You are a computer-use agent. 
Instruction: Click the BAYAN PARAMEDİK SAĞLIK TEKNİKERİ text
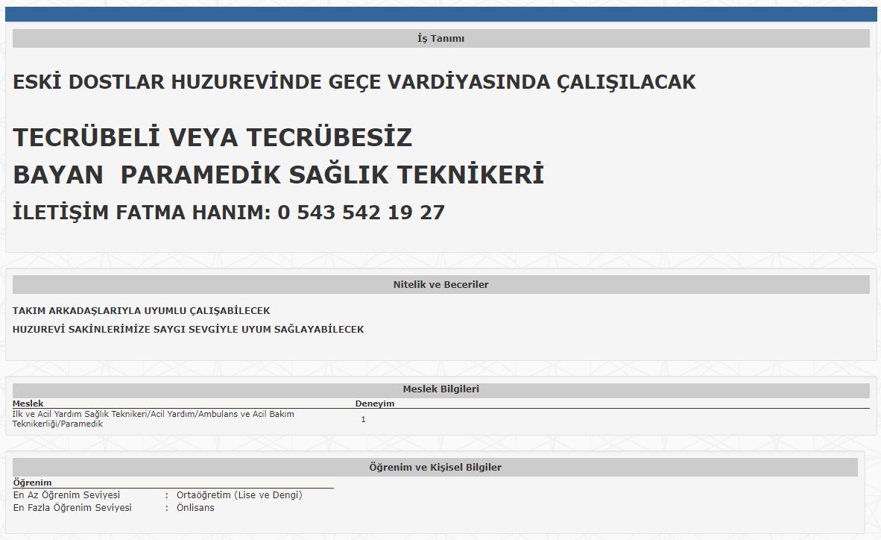click(x=278, y=175)
